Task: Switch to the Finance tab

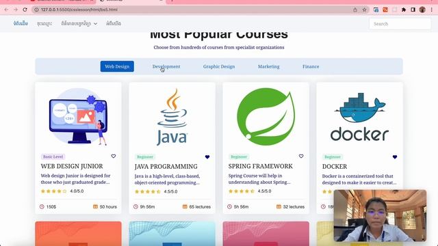Action: click(311, 66)
